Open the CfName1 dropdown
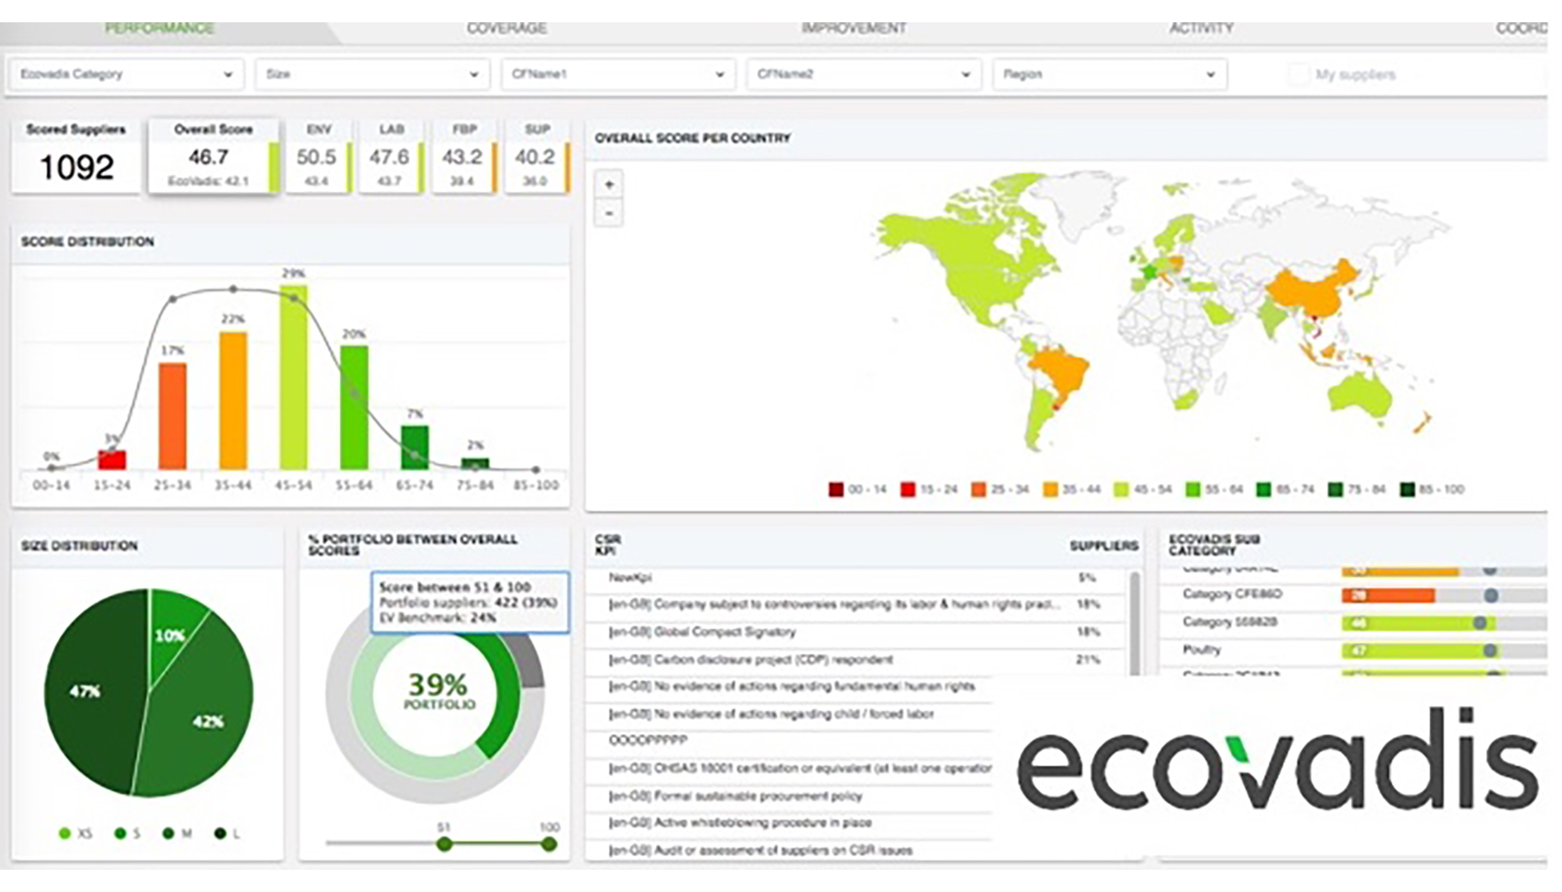 618,74
